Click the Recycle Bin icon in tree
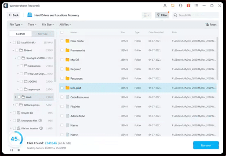 pyautogui.click(x=19, y=113)
